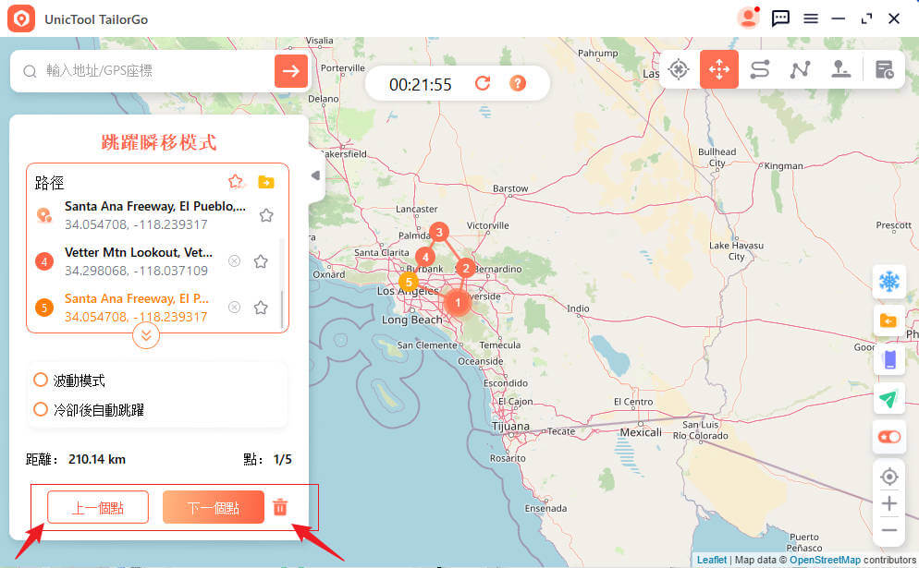Collapse the side panel with arrow tab
Viewport: 919px width, 568px height.
tap(316, 175)
